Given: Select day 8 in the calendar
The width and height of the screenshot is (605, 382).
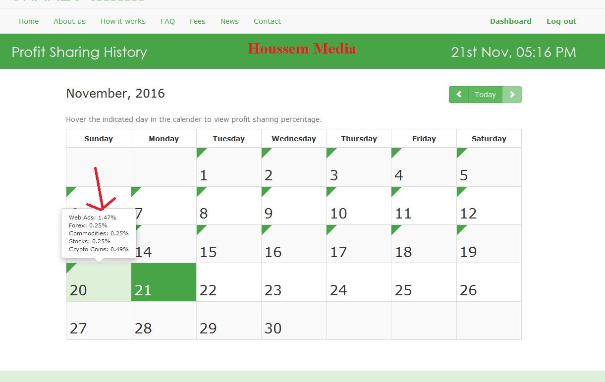Looking at the screenshot, I should (229, 206).
